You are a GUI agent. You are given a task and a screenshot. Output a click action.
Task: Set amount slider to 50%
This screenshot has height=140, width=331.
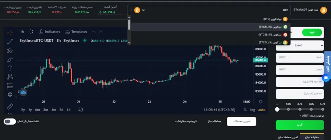point(300,109)
